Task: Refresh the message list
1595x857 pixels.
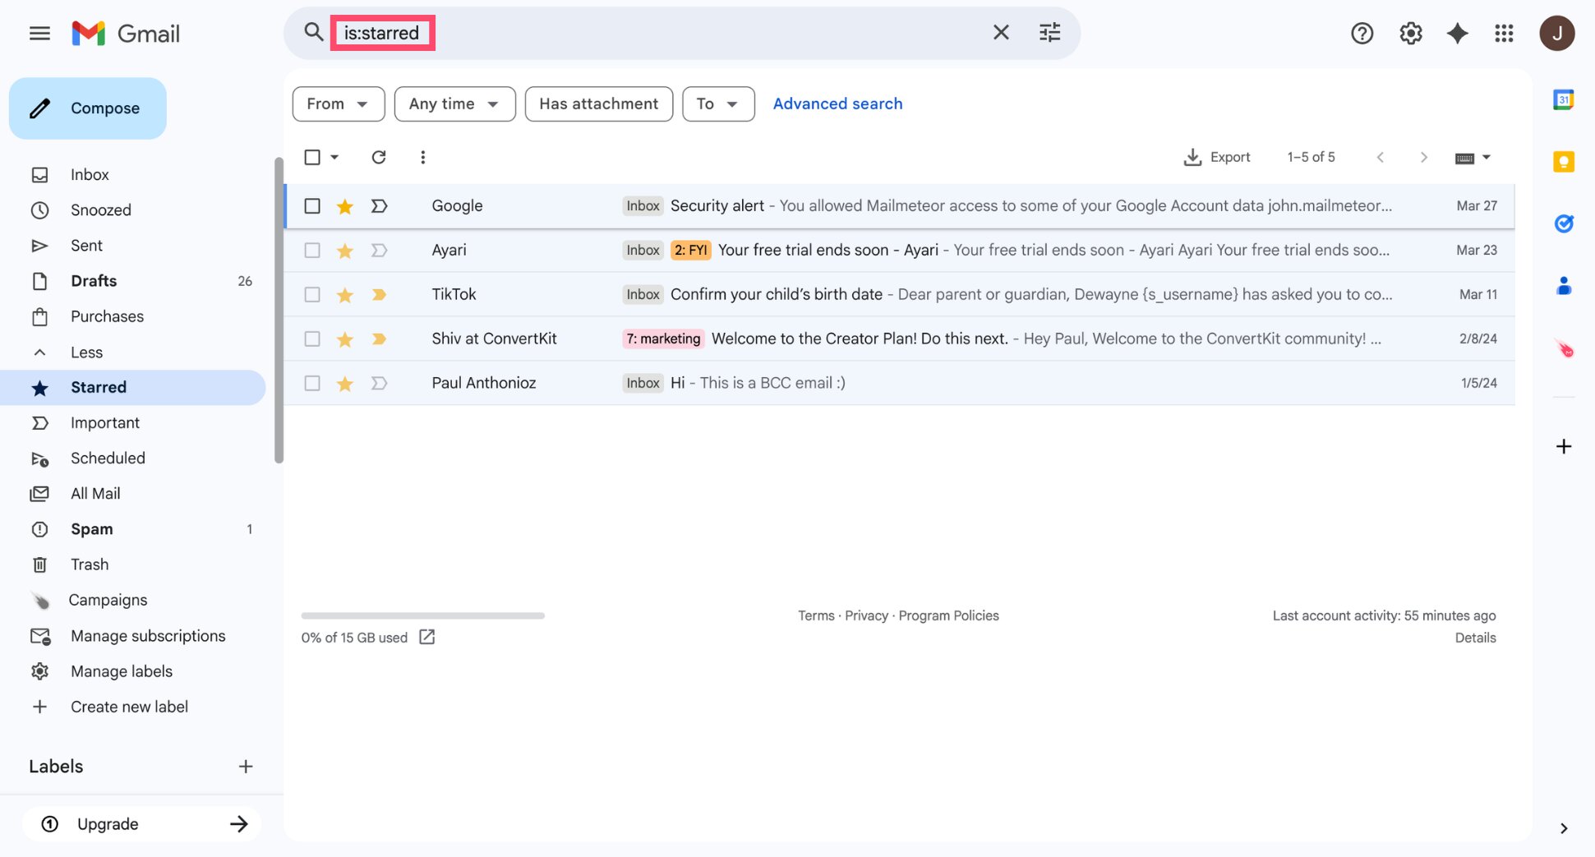Action: point(378,157)
